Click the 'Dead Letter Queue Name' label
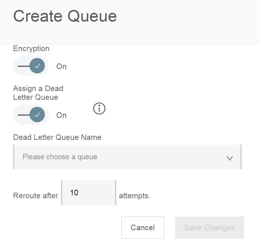Image resolution: width=260 pixels, height=243 pixels. (57, 138)
